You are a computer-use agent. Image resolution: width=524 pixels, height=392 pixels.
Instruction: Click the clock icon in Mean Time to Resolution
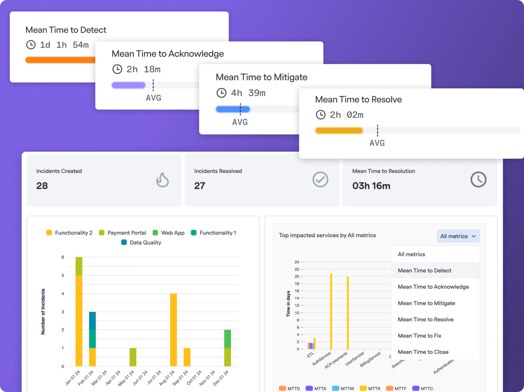tap(478, 179)
